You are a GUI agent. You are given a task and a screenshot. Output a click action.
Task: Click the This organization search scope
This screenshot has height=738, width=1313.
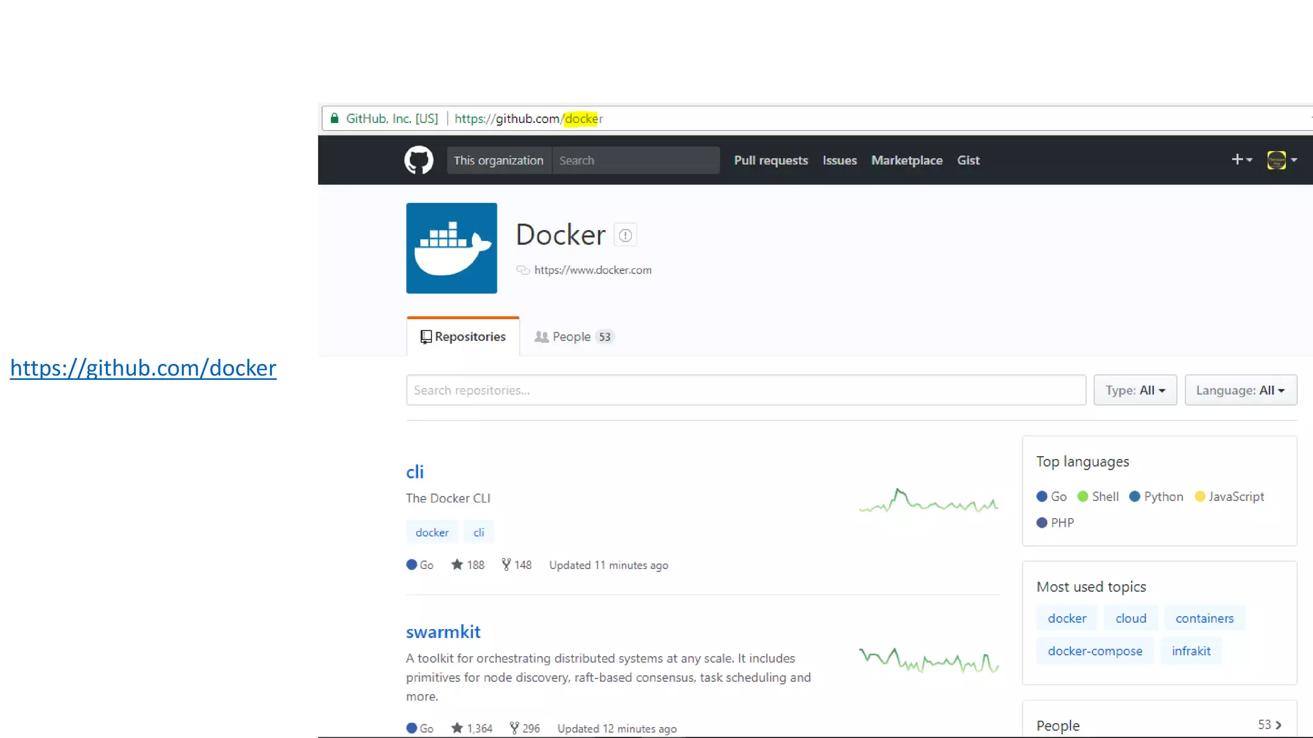coord(499,160)
